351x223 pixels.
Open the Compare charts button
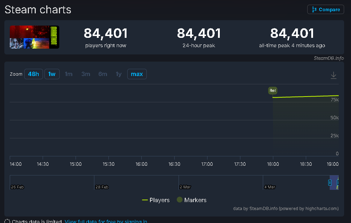coord(325,9)
